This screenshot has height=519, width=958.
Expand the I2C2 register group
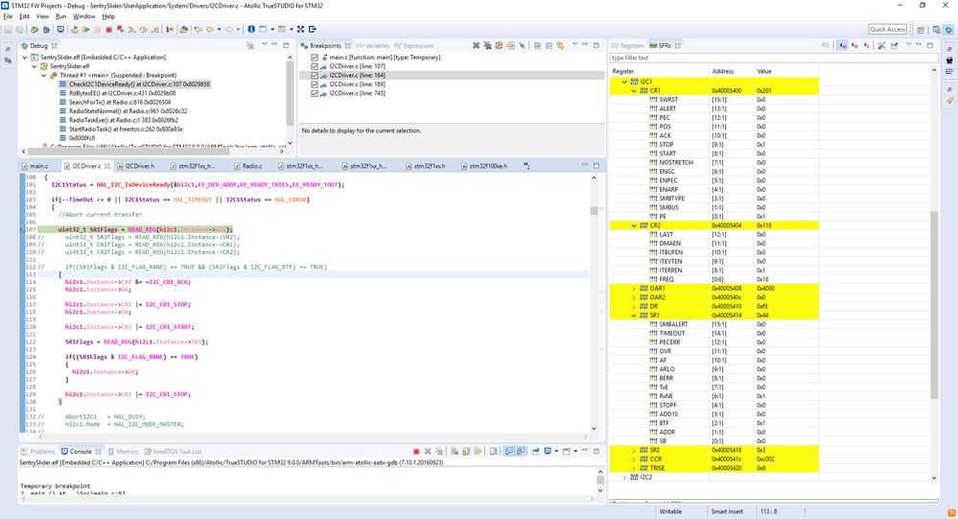[624, 478]
